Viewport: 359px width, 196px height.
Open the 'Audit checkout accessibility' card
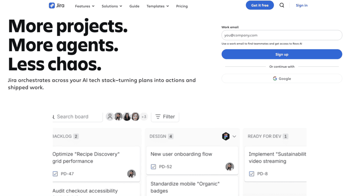tap(96, 190)
